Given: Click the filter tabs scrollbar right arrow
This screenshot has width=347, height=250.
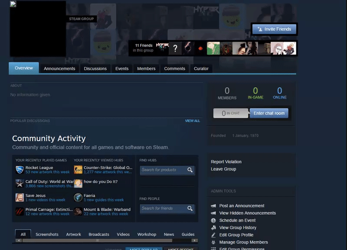Looking at the screenshot, I should point(194,240).
